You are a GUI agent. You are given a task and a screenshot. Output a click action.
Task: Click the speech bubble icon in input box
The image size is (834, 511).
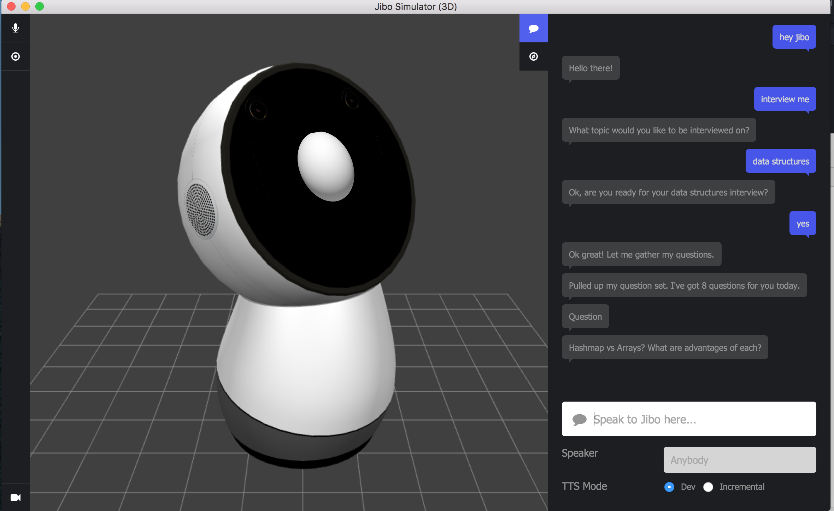click(579, 419)
